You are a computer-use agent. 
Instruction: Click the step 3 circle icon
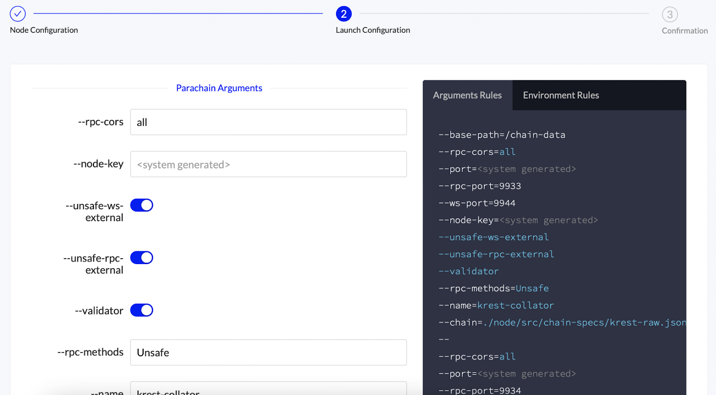coord(669,15)
